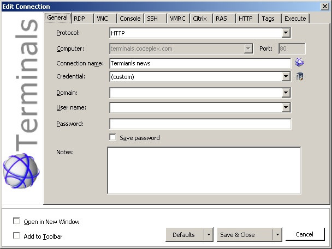
Task: Click inside the Notes text area
Action: click(204, 171)
